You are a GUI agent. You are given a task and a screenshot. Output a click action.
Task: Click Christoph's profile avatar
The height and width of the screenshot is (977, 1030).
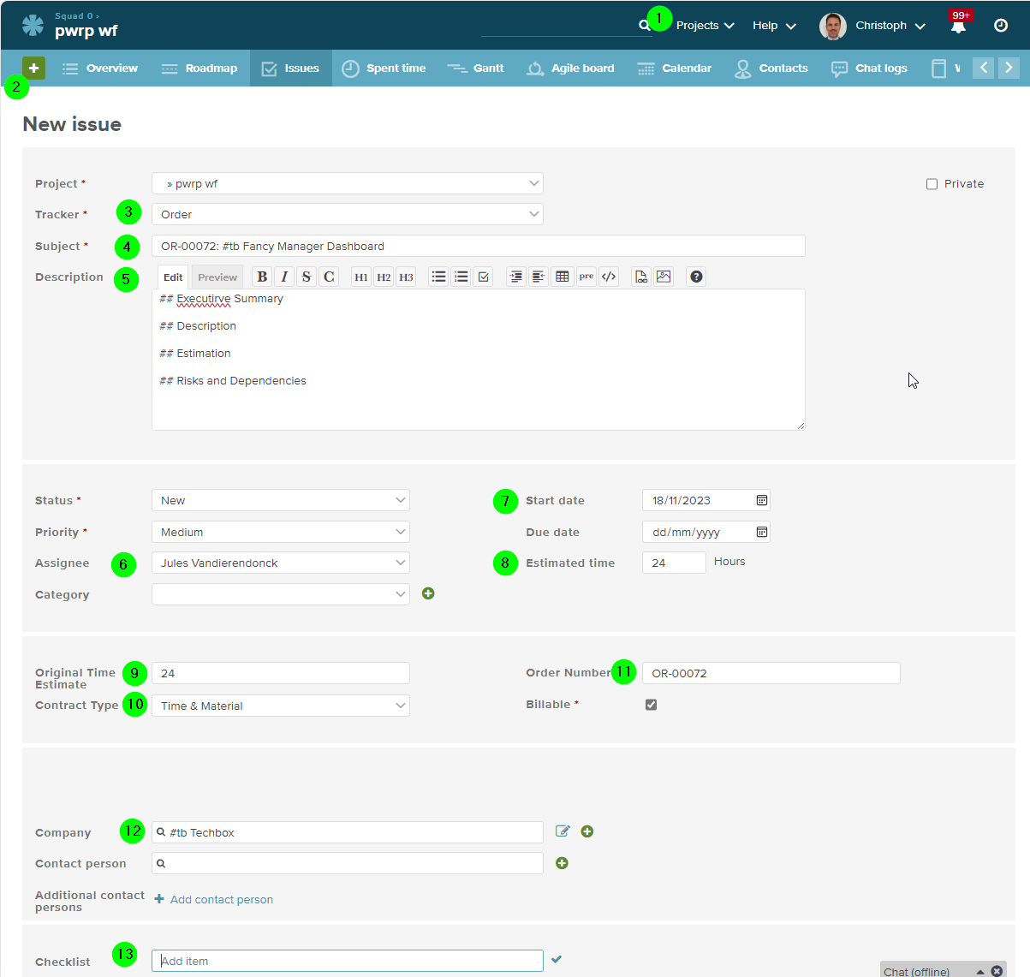pos(832,26)
